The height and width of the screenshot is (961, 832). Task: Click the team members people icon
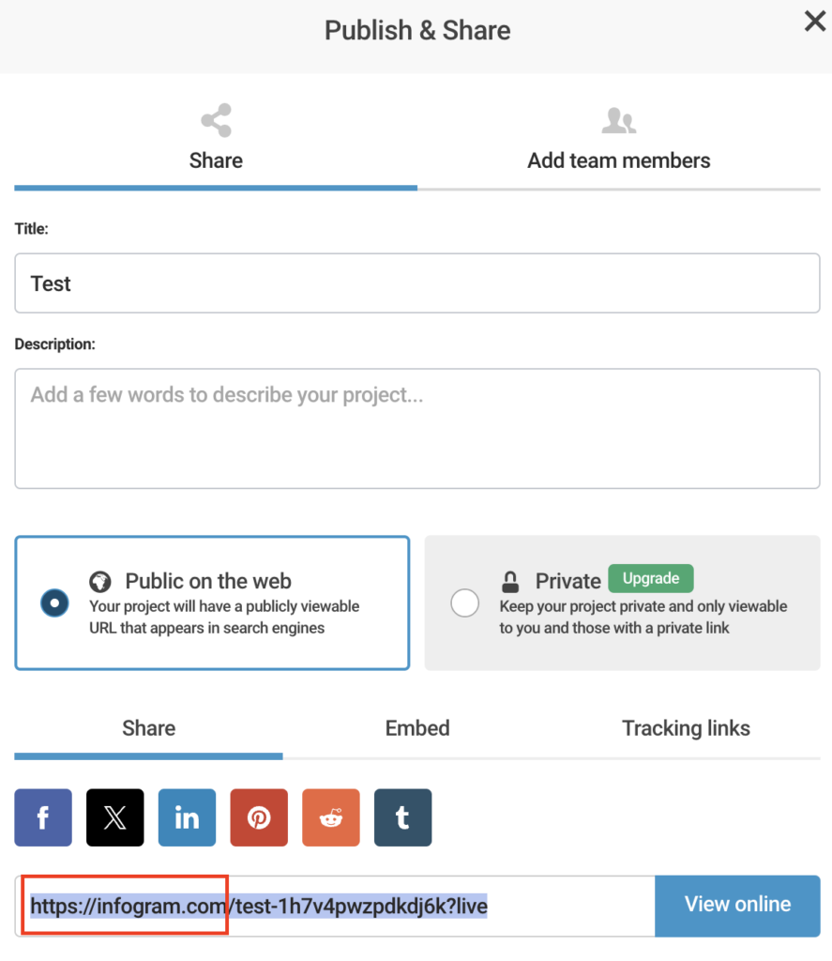pyautogui.click(x=618, y=121)
